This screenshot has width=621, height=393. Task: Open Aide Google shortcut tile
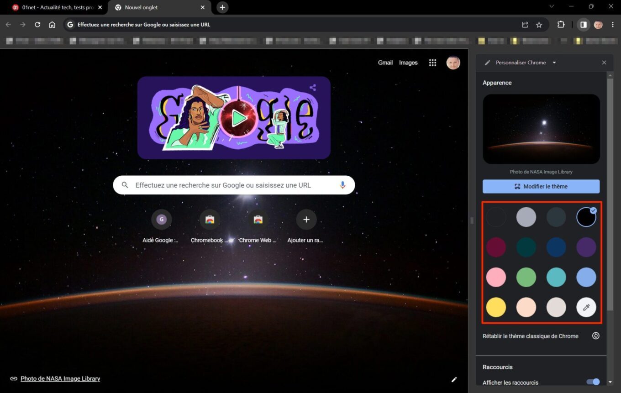[161, 226]
